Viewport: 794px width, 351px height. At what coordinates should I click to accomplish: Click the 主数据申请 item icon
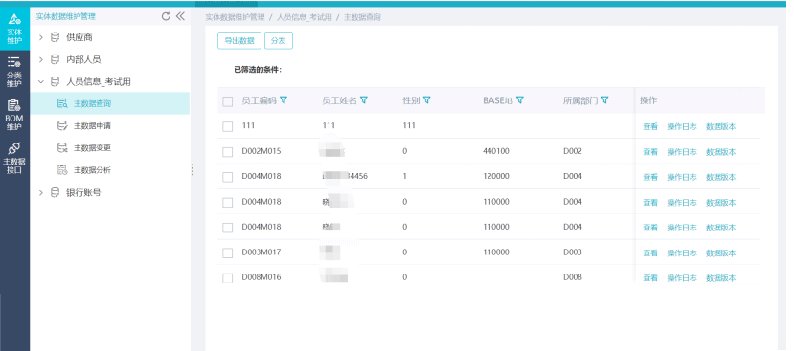coord(62,126)
